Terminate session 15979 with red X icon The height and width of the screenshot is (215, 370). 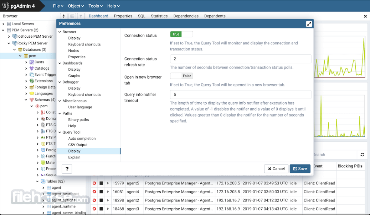point(94,183)
